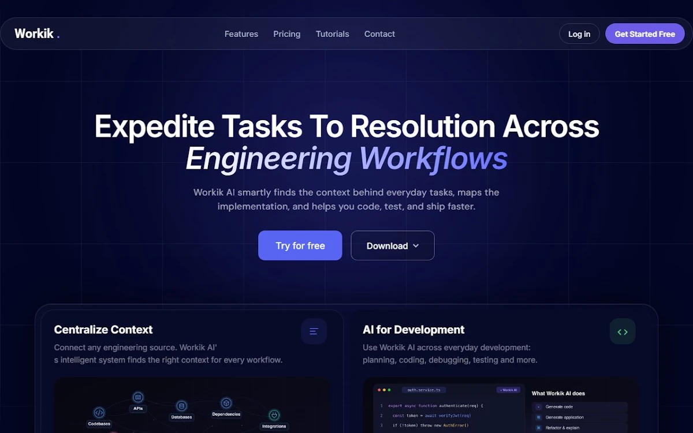Viewport: 693px width, 433px height.
Task: Go to the Pricing page
Action: click(287, 34)
